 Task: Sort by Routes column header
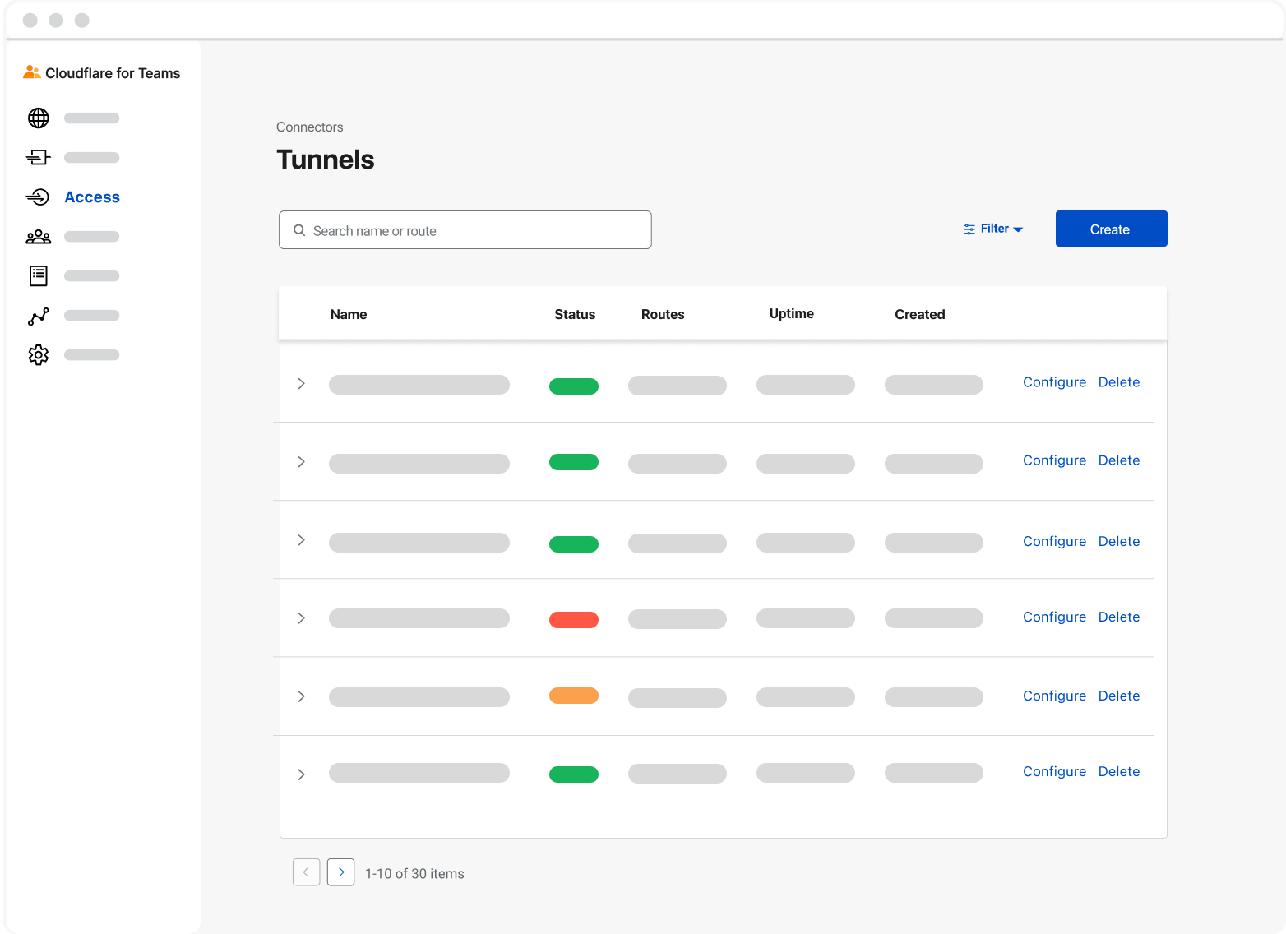663,314
